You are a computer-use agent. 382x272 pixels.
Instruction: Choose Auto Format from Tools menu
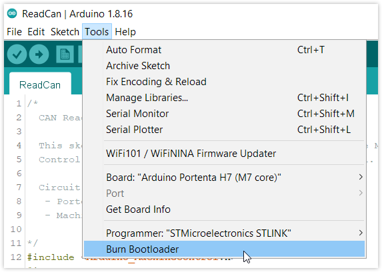(224, 50)
